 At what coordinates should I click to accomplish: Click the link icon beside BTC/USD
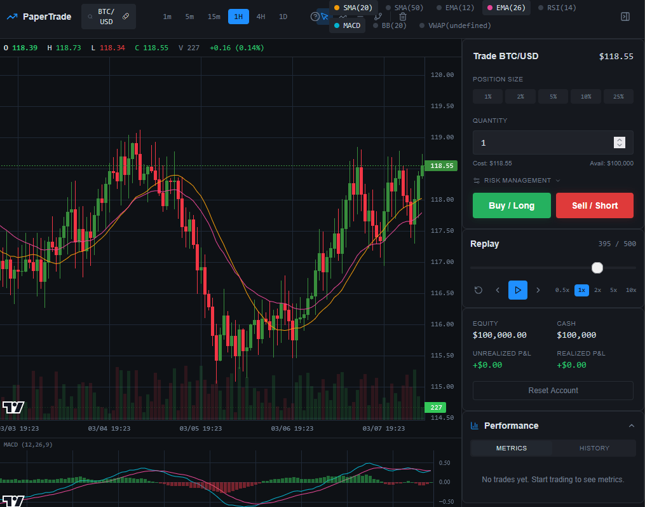126,16
